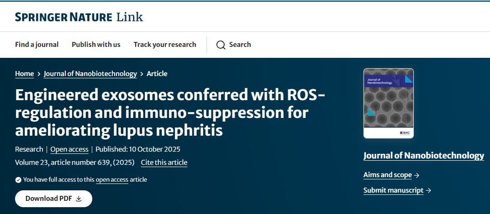Open the Find a journal menu
The width and height of the screenshot is (490, 214).
click(x=37, y=45)
